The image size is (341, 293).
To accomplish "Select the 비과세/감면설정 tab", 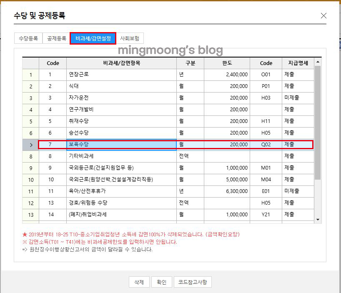I will [x=93, y=38].
